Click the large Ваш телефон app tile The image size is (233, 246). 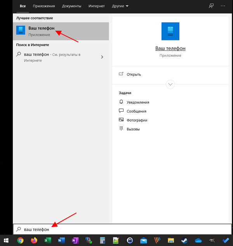(x=170, y=31)
